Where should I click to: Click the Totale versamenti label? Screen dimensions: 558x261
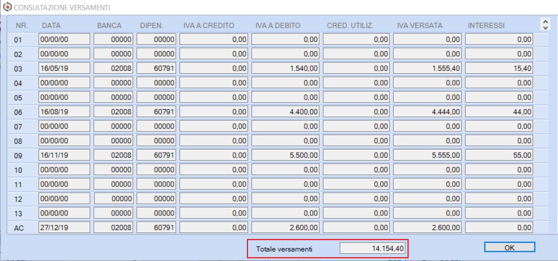pyautogui.click(x=284, y=249)
